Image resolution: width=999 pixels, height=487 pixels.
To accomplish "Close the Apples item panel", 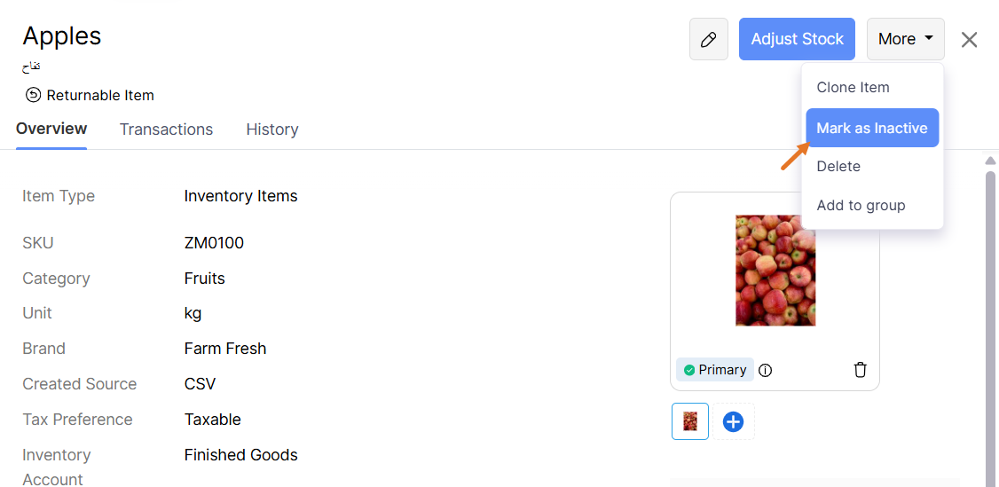I will (x=970, y=40).
